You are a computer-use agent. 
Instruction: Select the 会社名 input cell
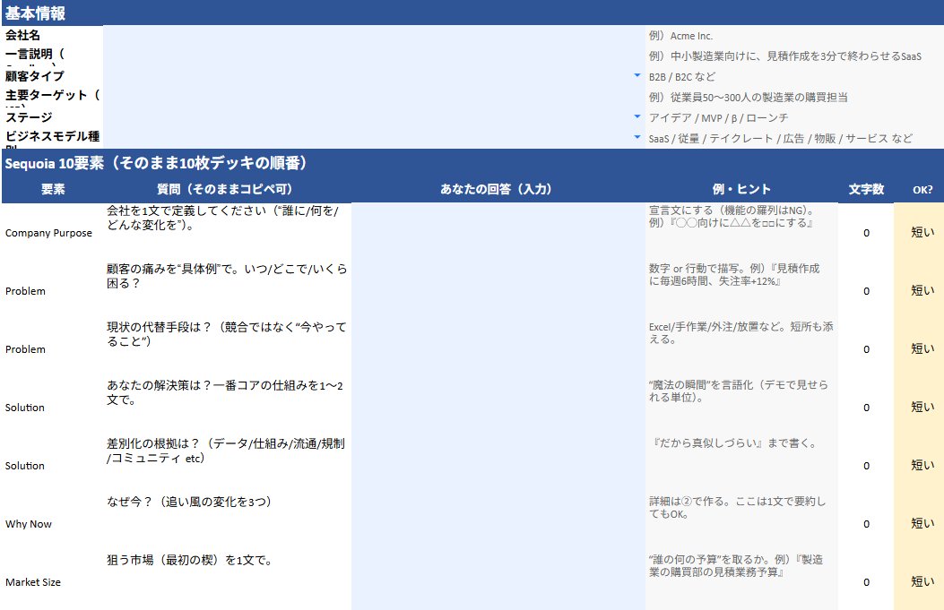tap(374, 36)
